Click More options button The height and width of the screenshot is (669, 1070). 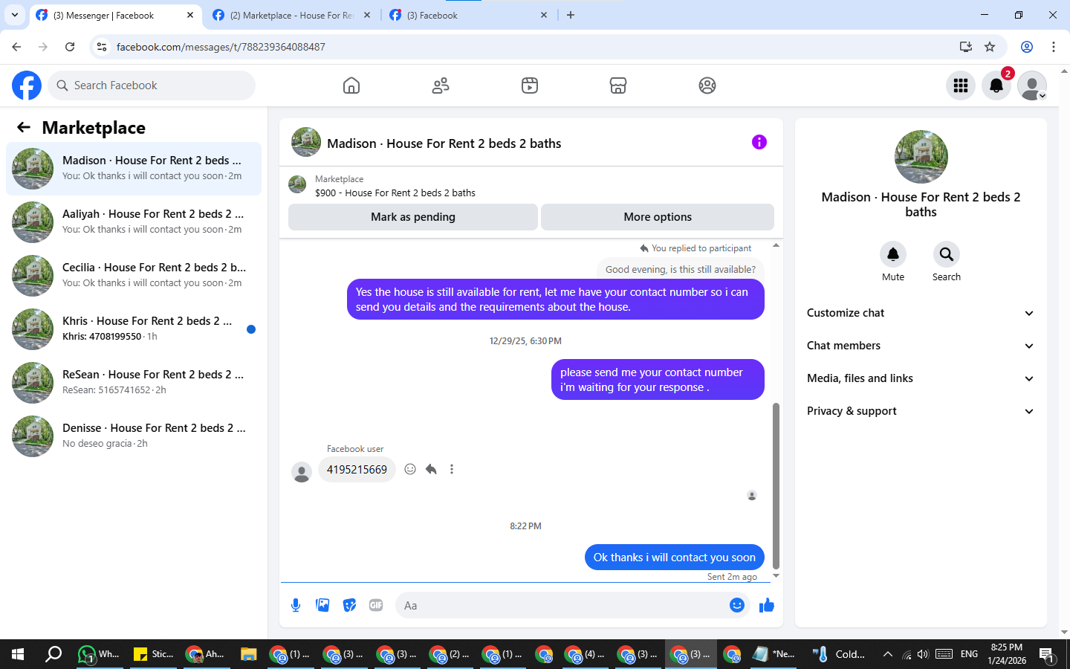click(x=658, y=217)
